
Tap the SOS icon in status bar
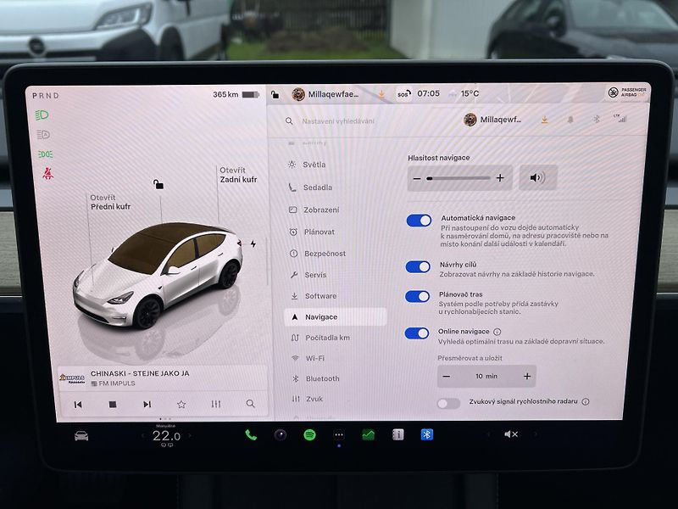tap(403, 94)
